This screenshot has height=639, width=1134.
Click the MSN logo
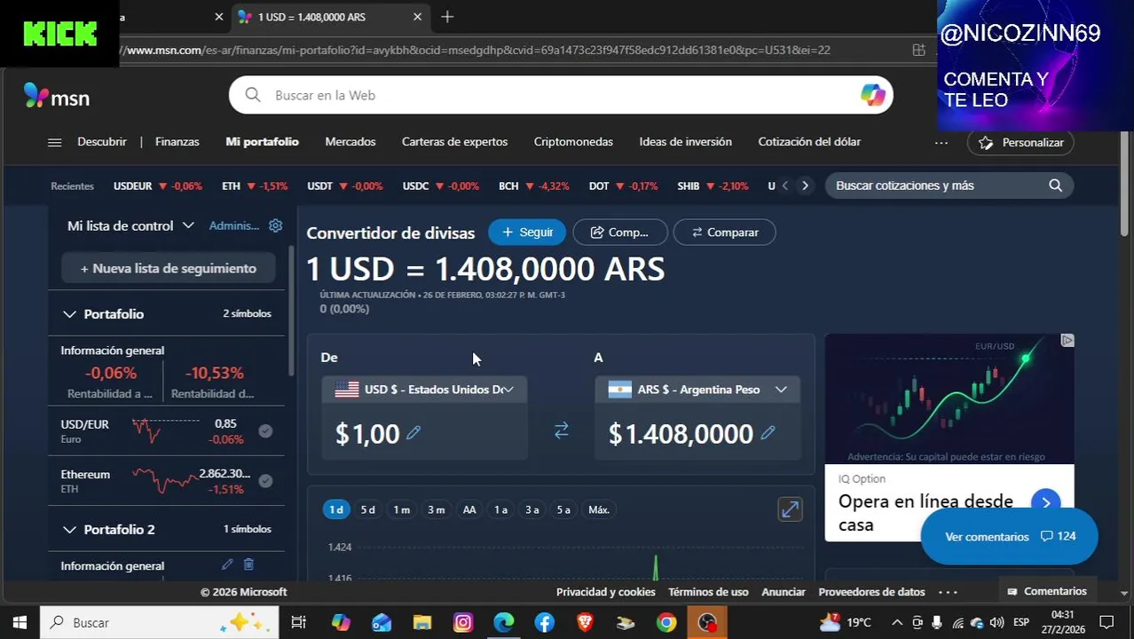click(x=57, y=96)
